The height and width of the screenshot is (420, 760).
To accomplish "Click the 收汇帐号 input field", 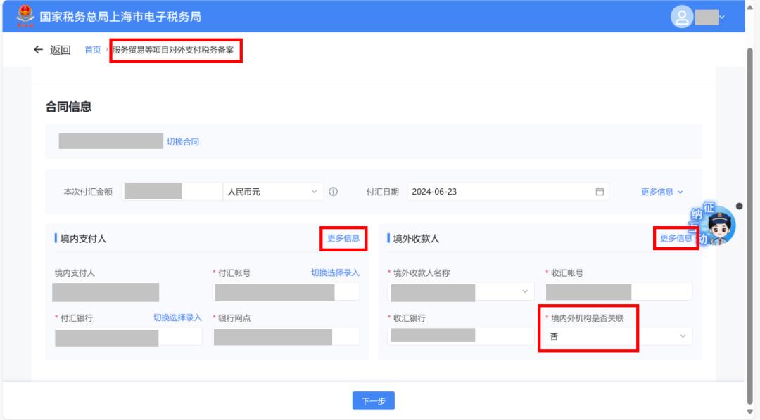I will click(x=619, y=291).
